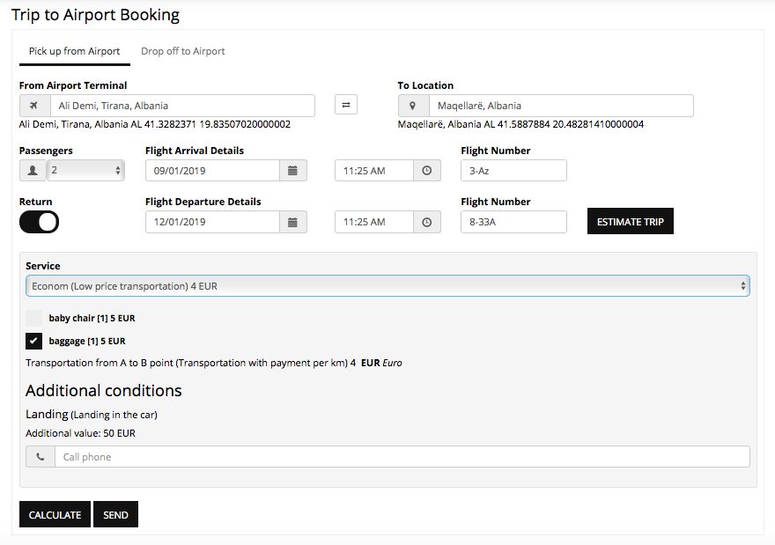
Task: Click the map pin icon beside To Location
Action: click(412, 106)
